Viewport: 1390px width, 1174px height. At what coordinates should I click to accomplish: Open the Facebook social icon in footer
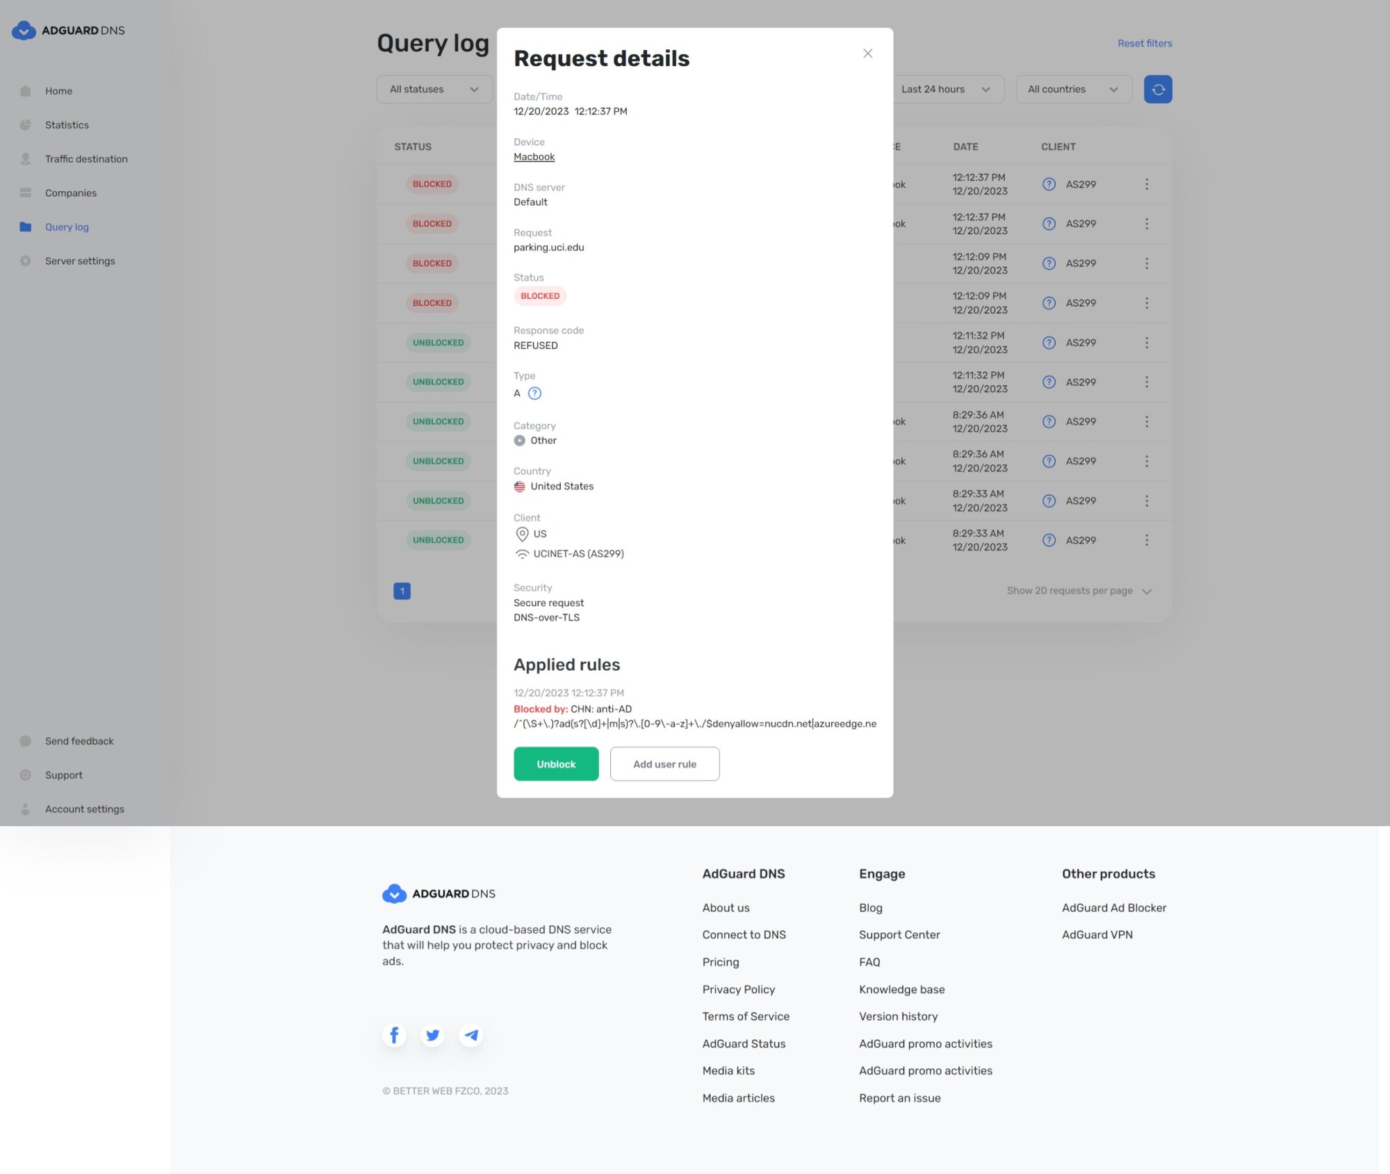click(394, 1035)
